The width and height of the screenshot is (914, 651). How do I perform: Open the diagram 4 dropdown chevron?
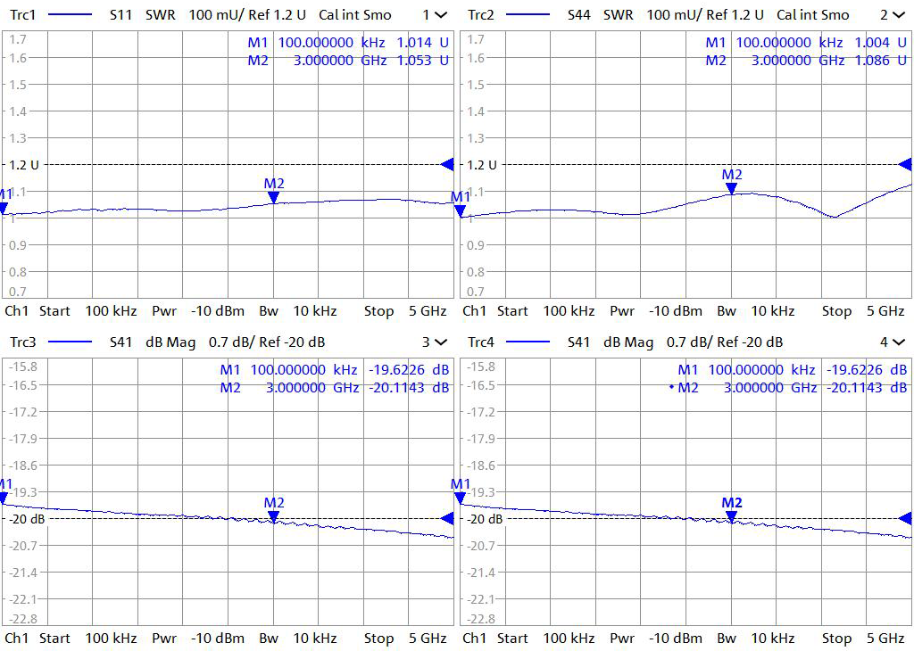coord(899,342)
